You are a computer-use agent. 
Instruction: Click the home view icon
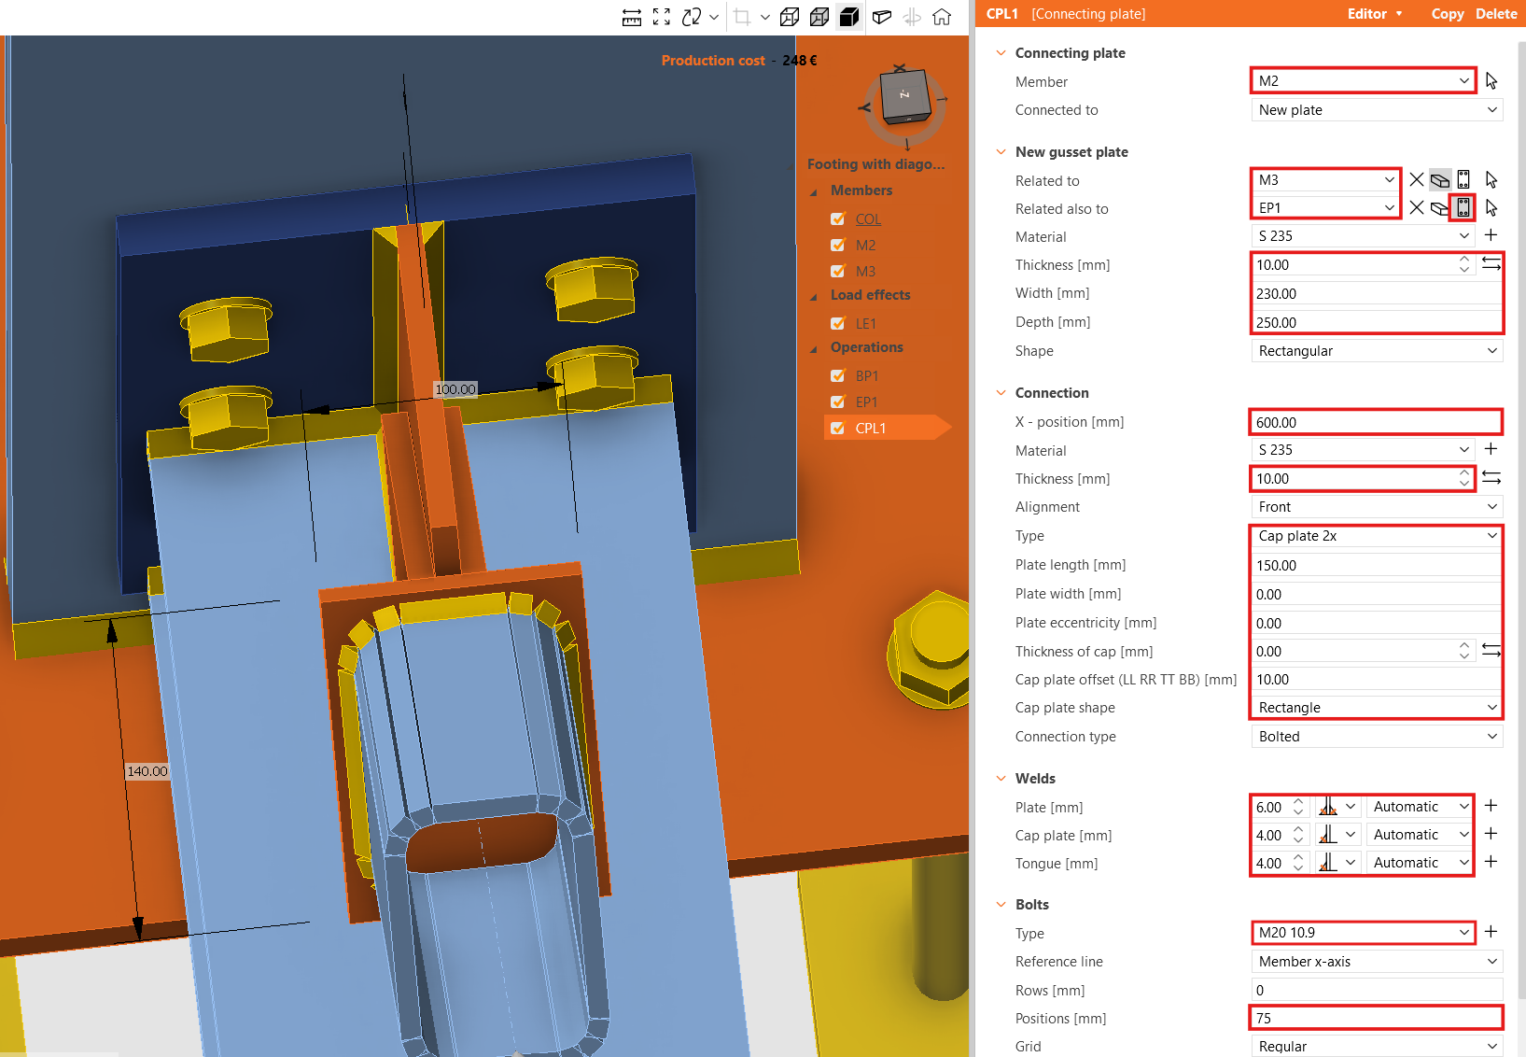[x=942, y=17]
